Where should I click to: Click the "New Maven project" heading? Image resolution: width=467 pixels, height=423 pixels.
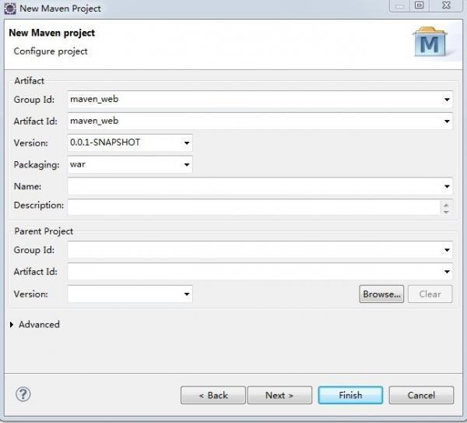[52, 33]
